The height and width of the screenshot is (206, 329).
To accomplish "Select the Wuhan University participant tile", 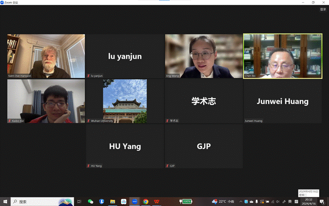I will (x=125, y=101).
